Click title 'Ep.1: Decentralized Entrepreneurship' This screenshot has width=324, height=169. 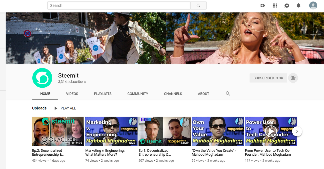tap(155, 153)
